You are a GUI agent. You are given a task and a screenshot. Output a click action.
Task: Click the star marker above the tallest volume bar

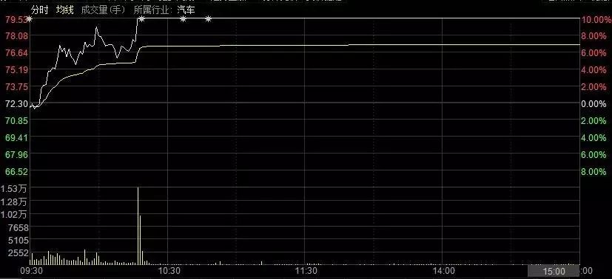(x=141, y=18)
